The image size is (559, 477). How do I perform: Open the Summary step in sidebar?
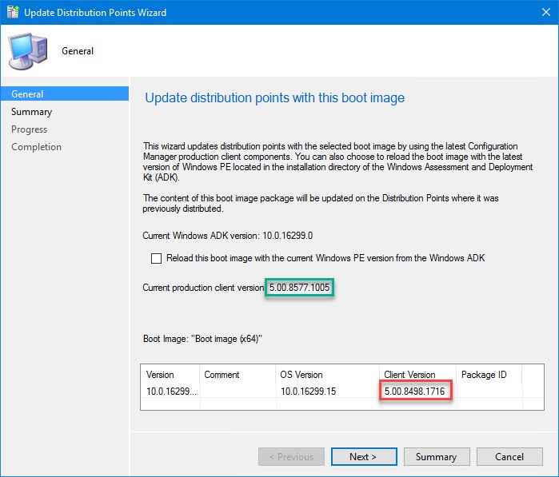point(31,112)
